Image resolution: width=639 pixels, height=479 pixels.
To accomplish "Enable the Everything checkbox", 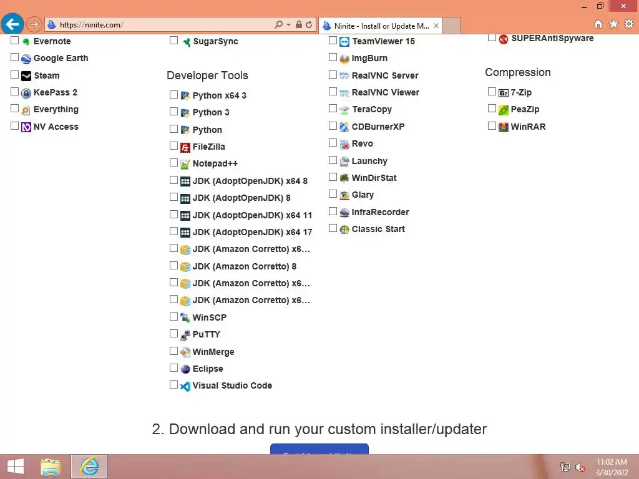I will (x=15, y=109).
